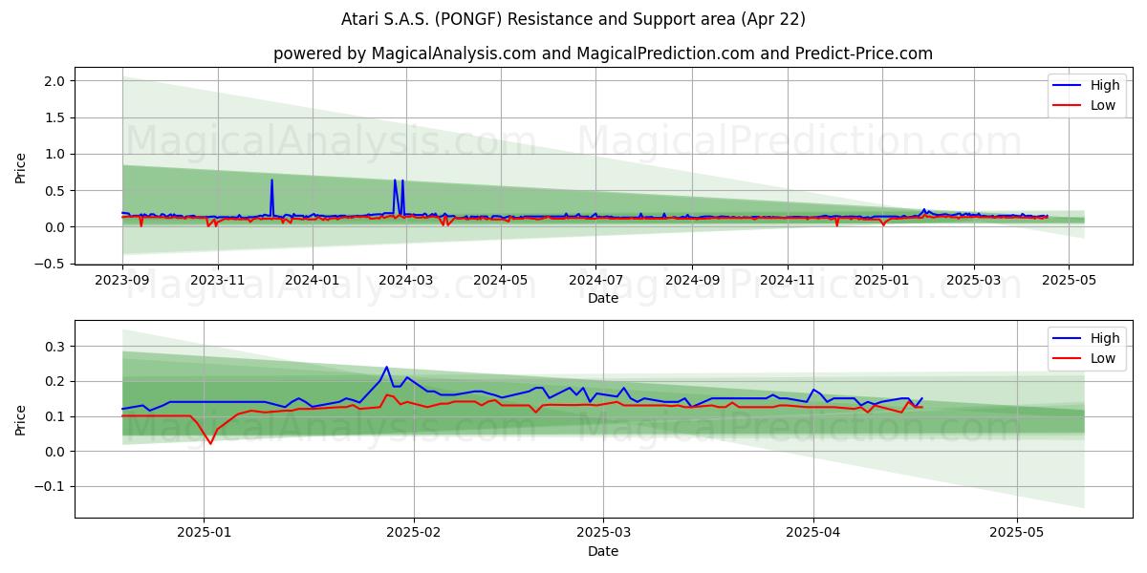
Task: Click the '2025-01' x-axis label in the bottom chart
Action: click(206, 535)
